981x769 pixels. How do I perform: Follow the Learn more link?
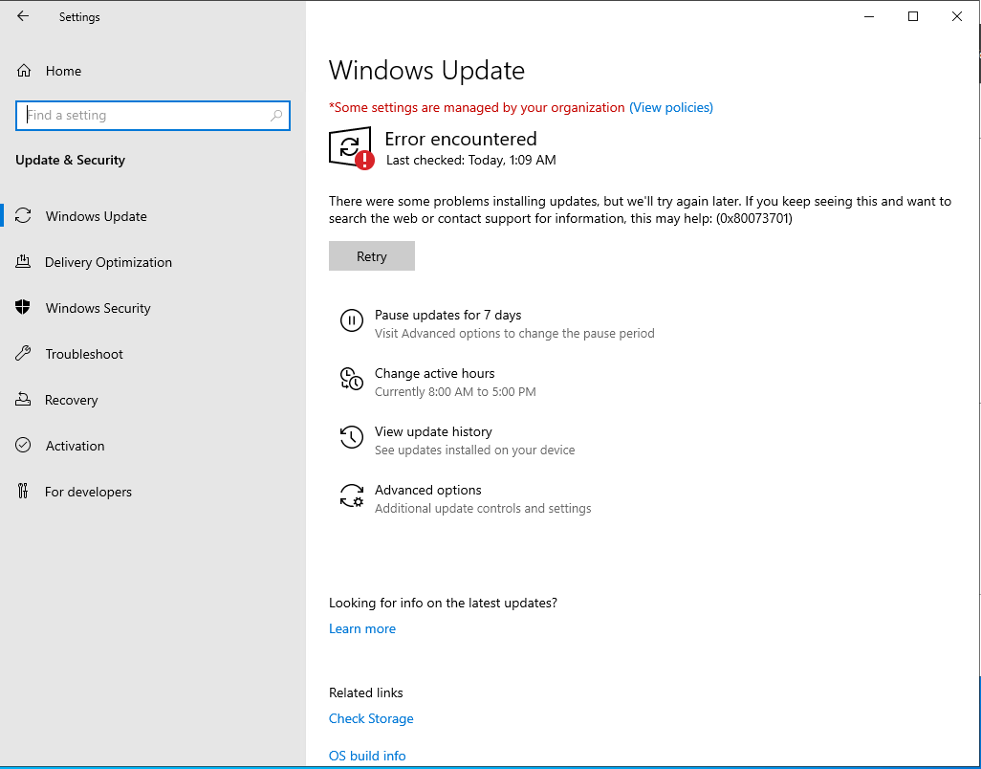click(x=362, y=628)
